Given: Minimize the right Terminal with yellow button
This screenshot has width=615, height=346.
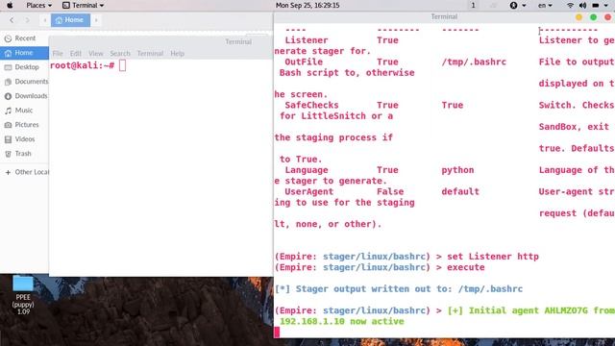Looking at the screenshot, I should click(578, 17).
